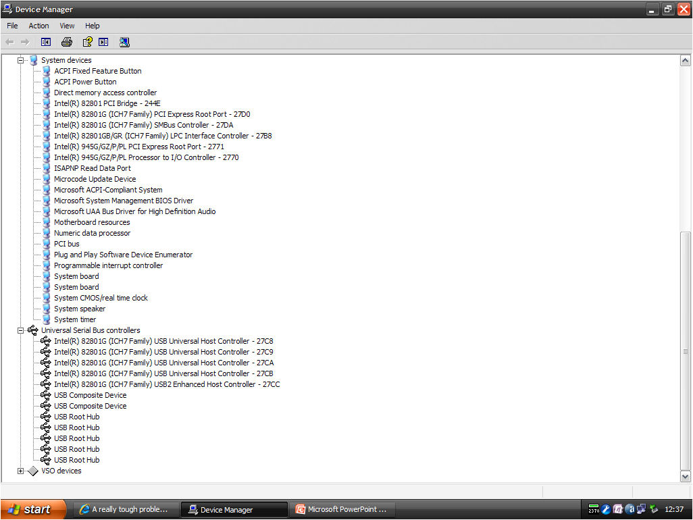The width and height of the screenshot is (693, 520).
Task: Select Numeric data processor
Action: tap(93, 233)
